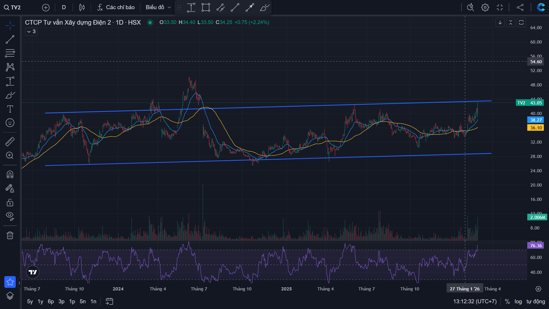Select the text annotation tool
Image resolution: width=549 pixels, height=309 pixels.
point(10,109)
